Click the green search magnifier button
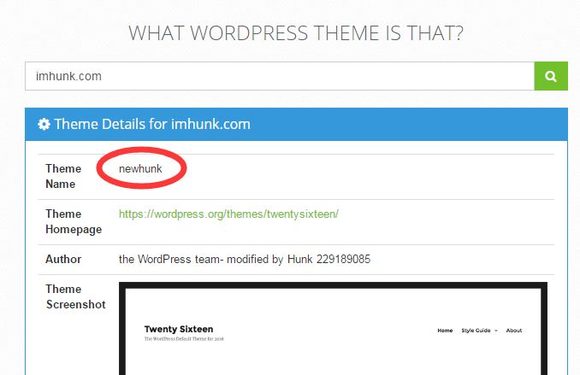The height and width of the screenshot is (375, 580). pos(551,76)
